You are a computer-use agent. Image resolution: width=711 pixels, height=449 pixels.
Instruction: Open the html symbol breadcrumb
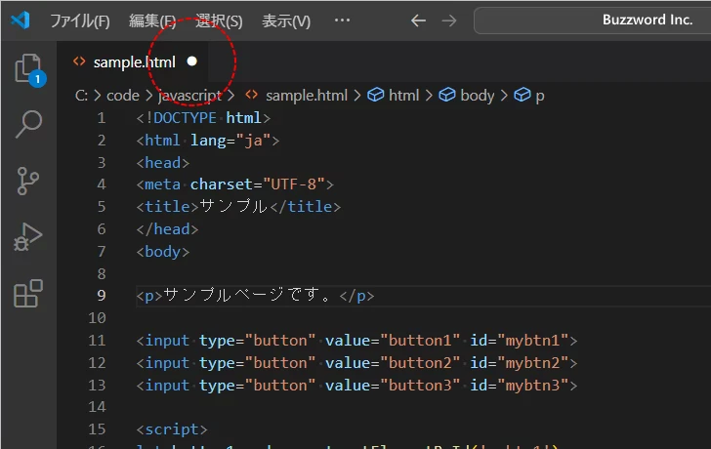click(x=394, y=96)
